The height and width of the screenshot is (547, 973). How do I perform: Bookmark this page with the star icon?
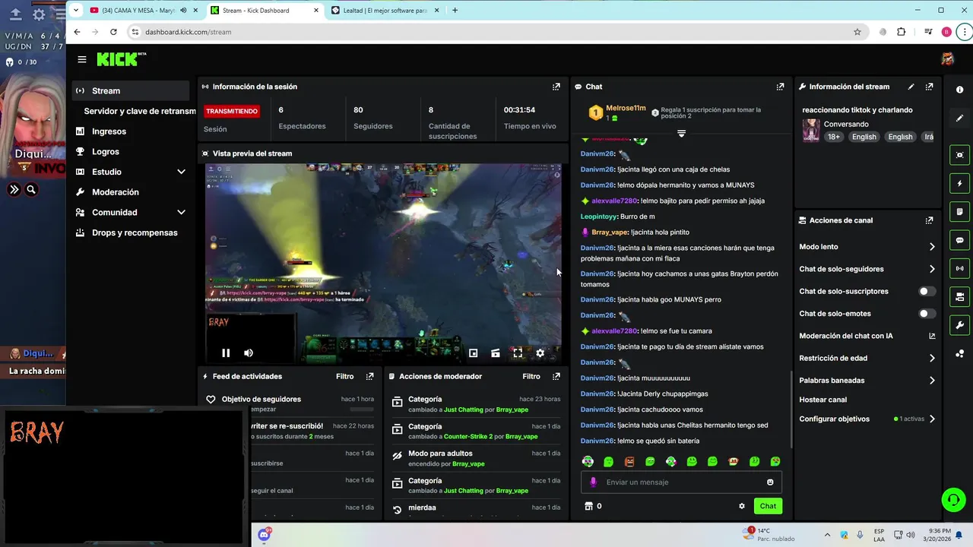tap(857, 32)
